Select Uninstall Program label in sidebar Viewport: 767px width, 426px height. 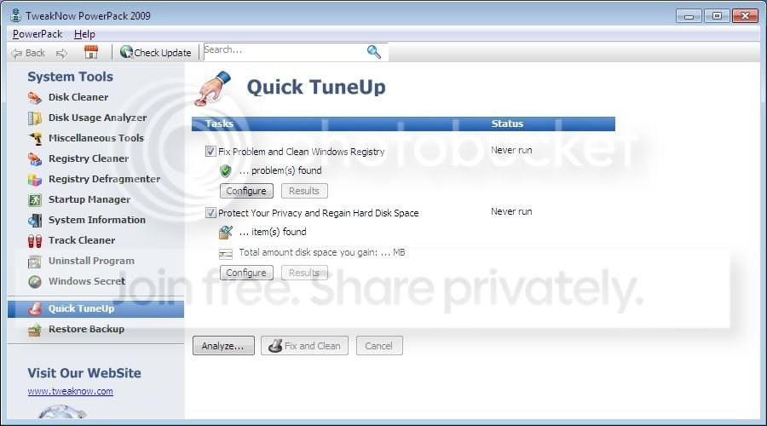[91, 262]
